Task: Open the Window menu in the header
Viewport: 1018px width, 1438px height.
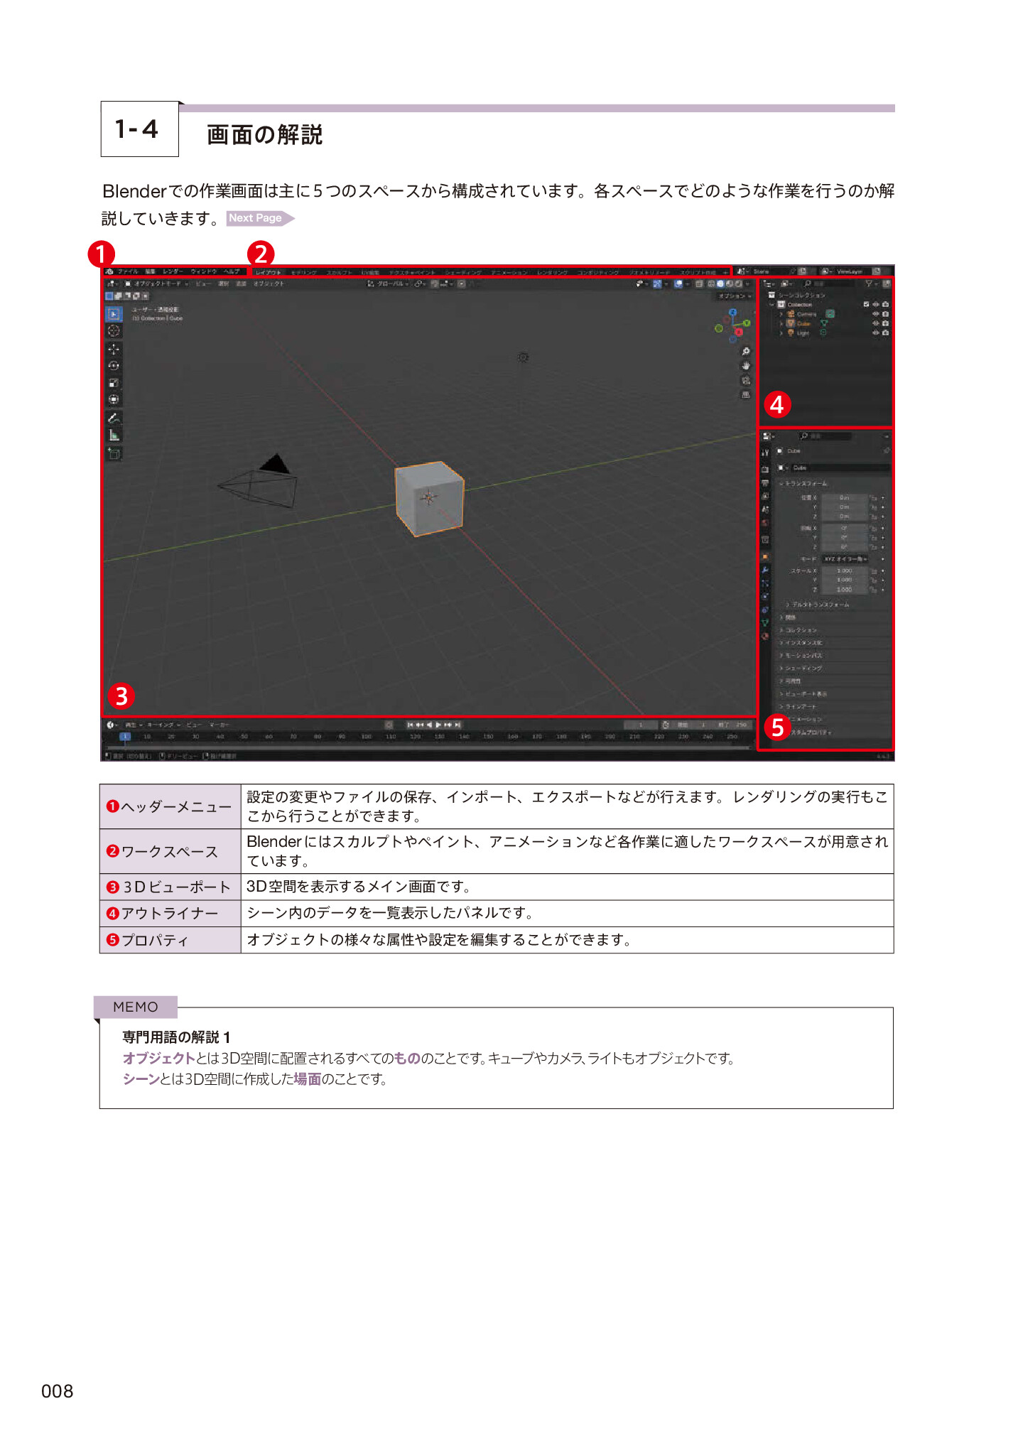Action: click(x=203, y=271)
